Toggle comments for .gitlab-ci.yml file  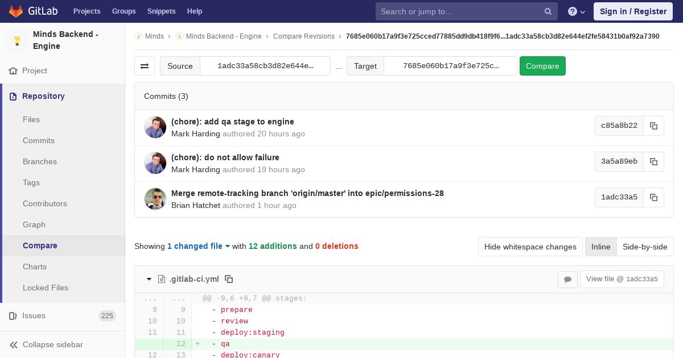point(567,279)
